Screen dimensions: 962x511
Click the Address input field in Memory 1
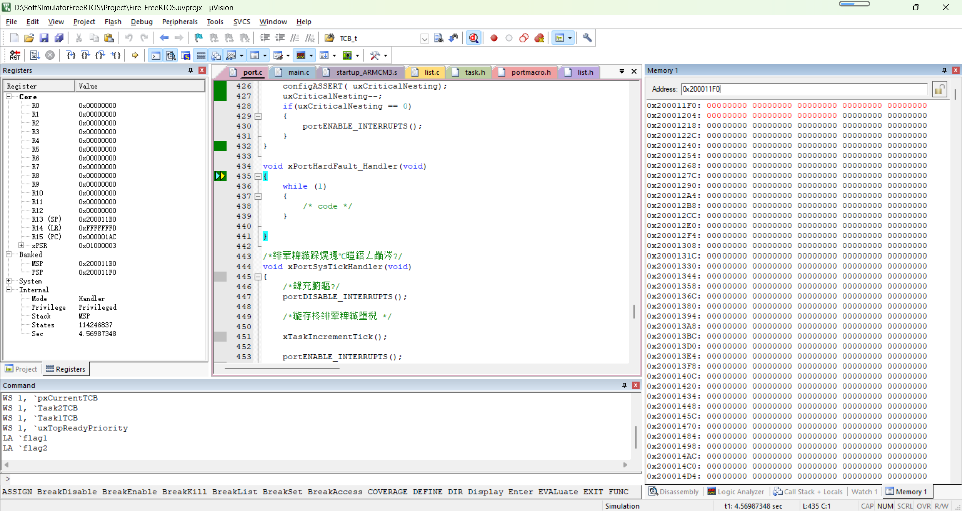click(802, 89)
